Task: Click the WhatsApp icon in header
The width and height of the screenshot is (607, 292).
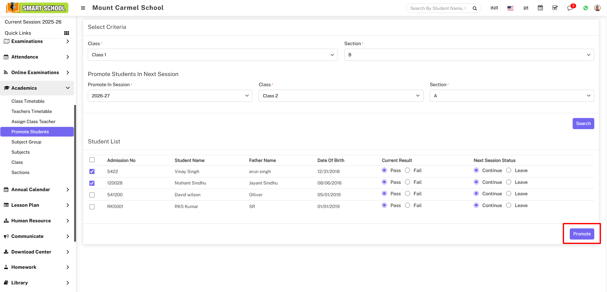Action: tap(585, 8)
